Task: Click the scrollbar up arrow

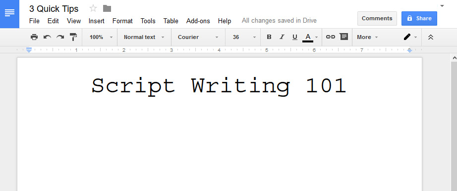Action: (x=454, y=58)
